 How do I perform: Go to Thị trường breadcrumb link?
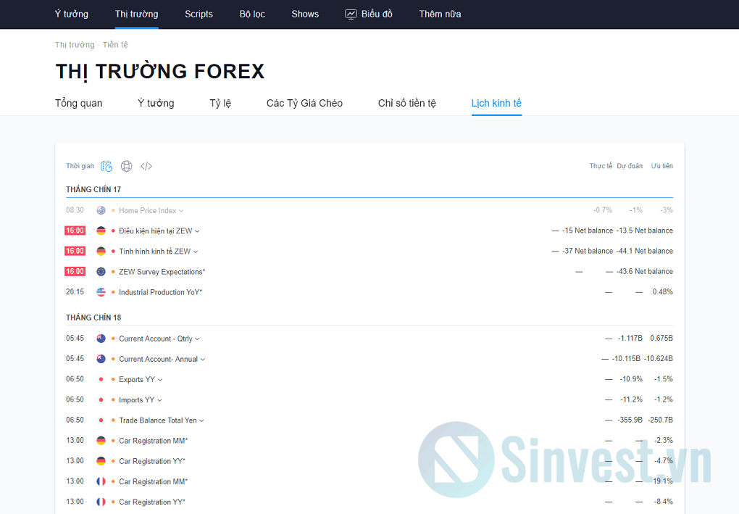click(75, 45)
